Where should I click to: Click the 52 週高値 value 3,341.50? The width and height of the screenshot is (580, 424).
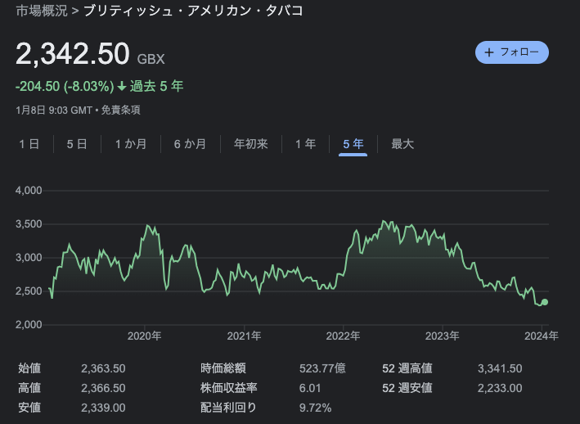pos(500,368)
